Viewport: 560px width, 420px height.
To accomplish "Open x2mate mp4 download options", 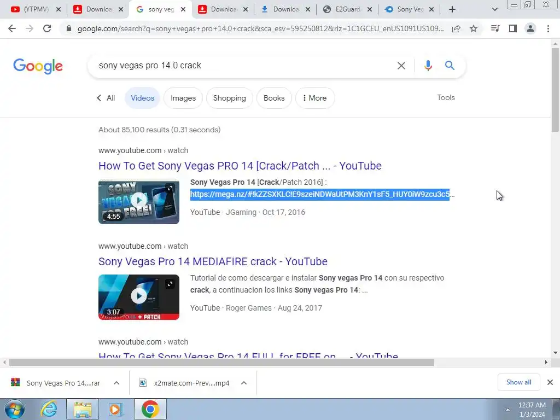I will (244, 383).
